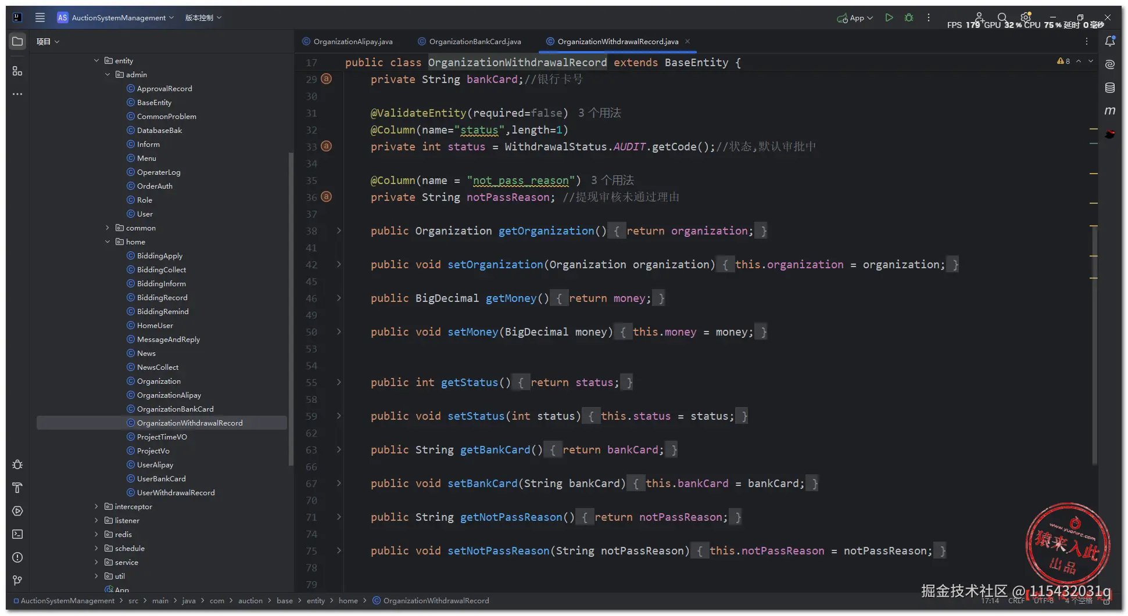Unfold the getStatus method on line 55
Image resolution: width=1128 pixels, height=616 pixels.
[339, 382]
